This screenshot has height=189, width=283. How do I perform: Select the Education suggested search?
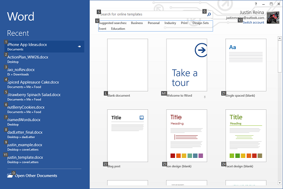pos(118,29)
